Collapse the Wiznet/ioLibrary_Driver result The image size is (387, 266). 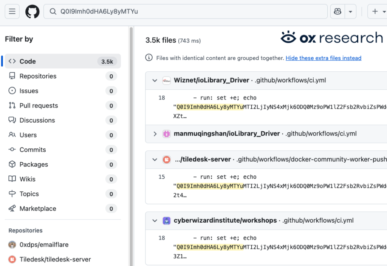[155, 80]
